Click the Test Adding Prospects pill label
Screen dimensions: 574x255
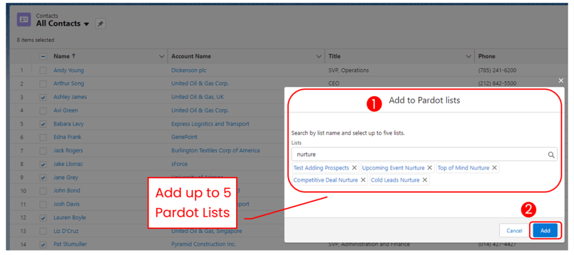coord(321,168)
